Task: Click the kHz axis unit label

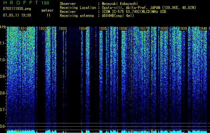Action: (3, 27)
